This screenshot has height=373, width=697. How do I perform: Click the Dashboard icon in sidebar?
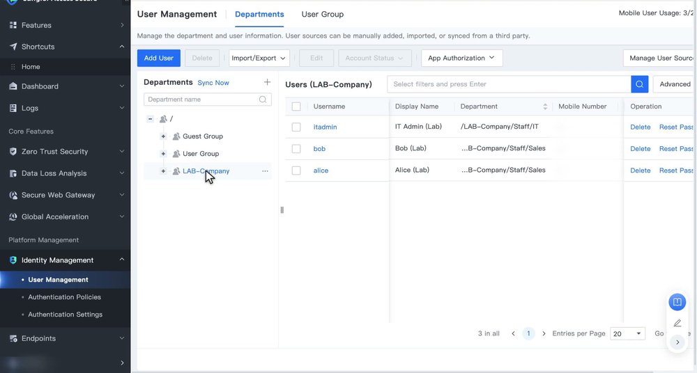(x=13, y=86)
